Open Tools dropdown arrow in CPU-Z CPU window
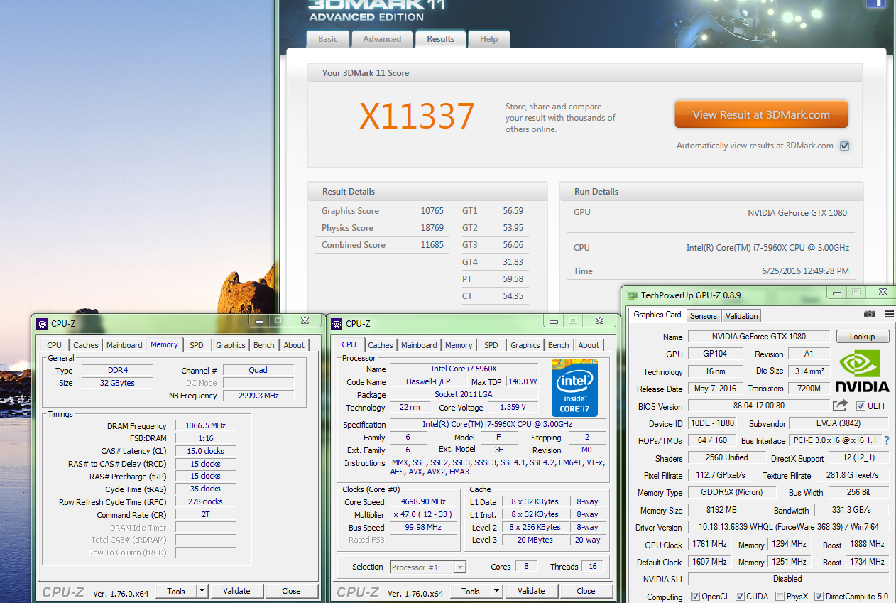 (x=496, y=591)
